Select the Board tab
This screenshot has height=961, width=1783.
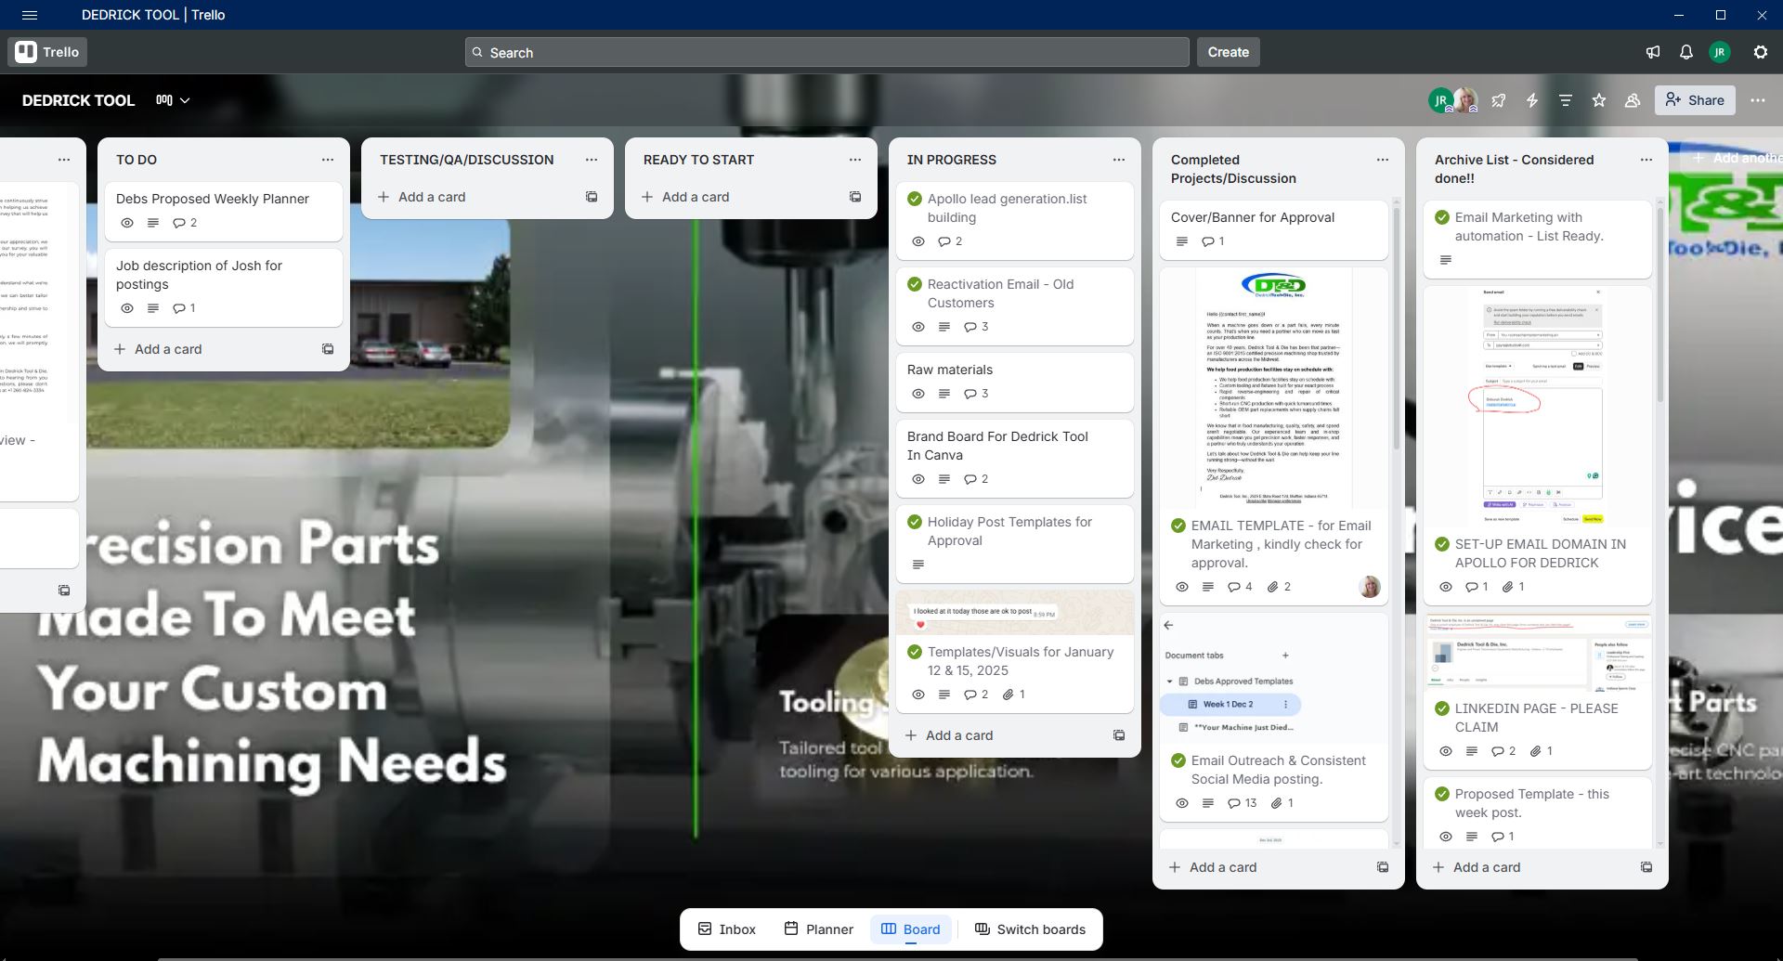tap(911, 929)
